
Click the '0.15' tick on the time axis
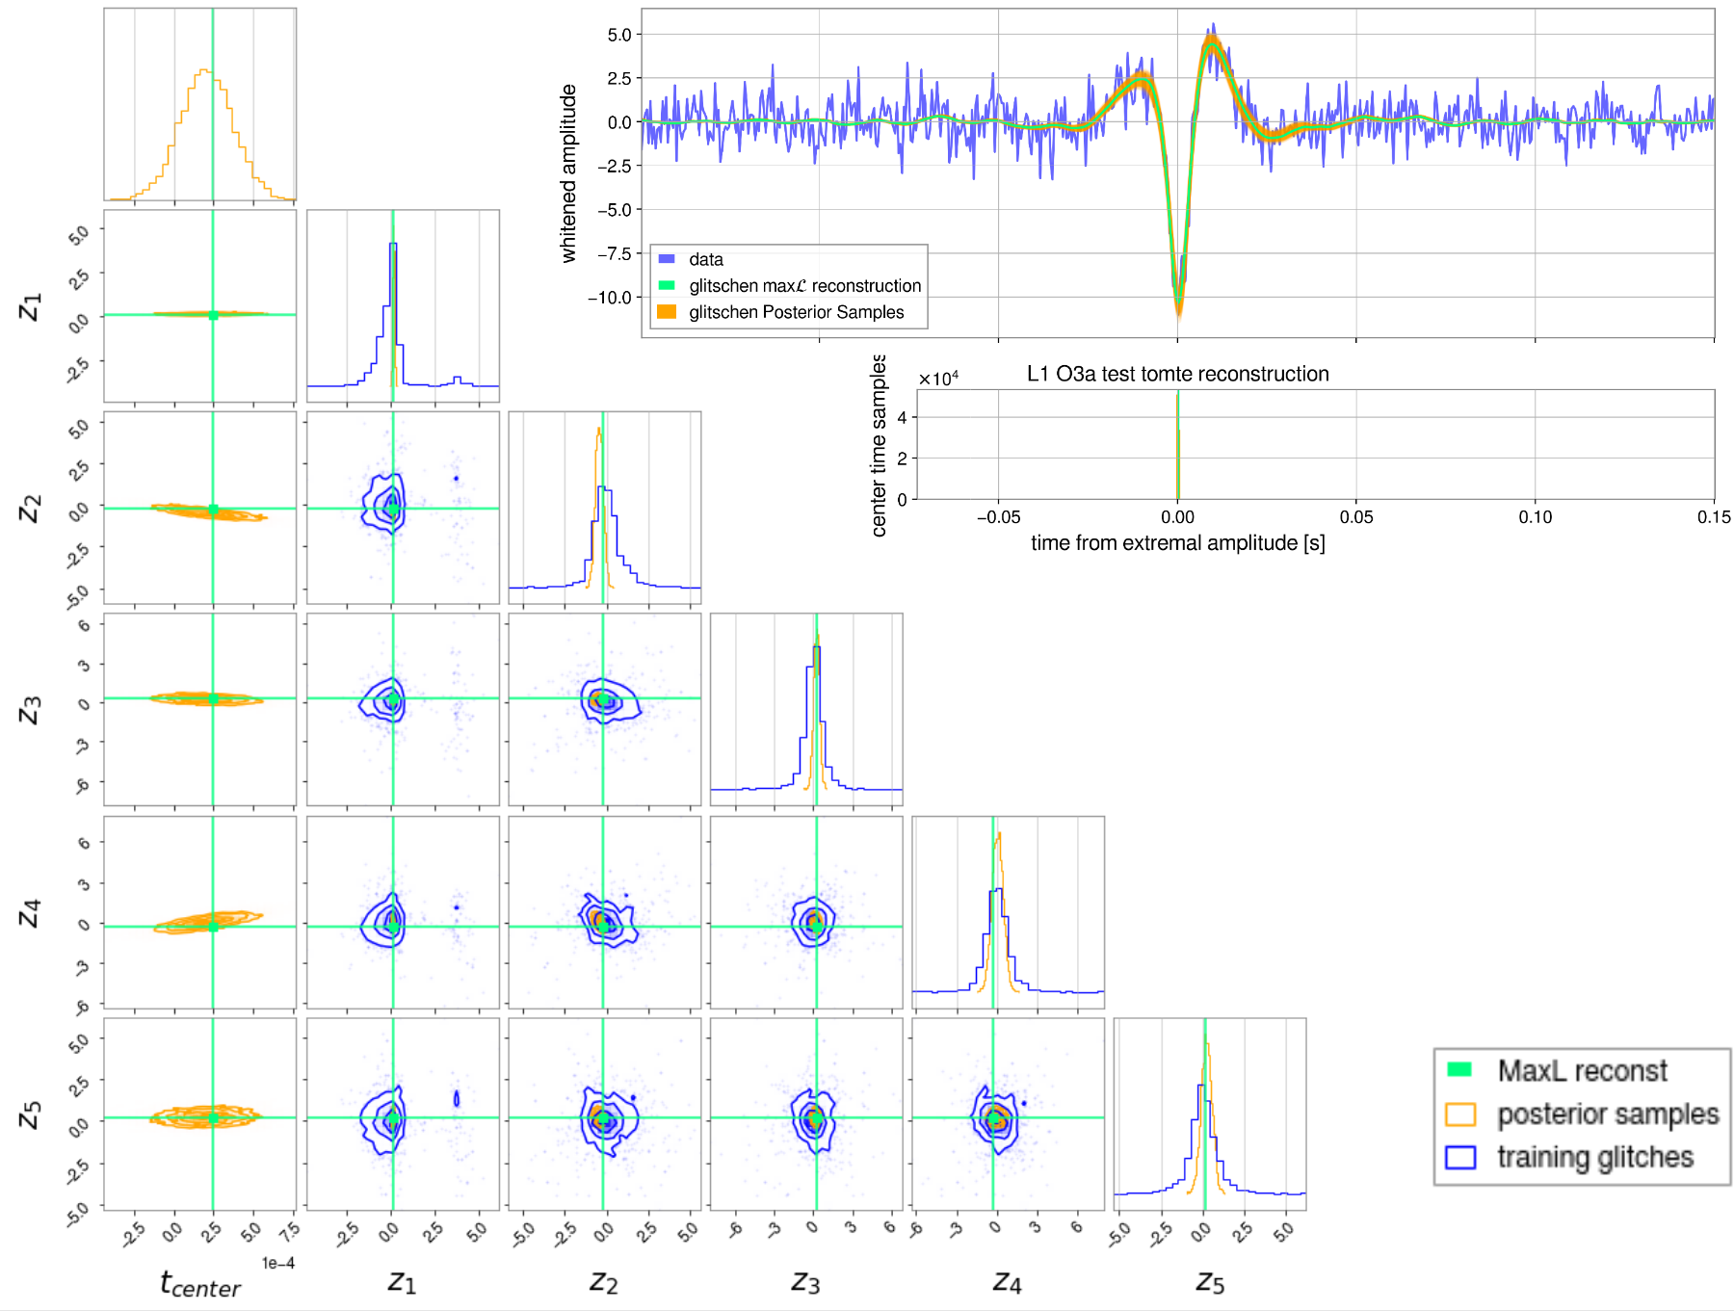click(1713, 517)
